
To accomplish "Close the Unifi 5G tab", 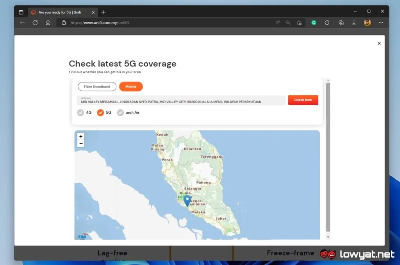I will click(93, 12).
